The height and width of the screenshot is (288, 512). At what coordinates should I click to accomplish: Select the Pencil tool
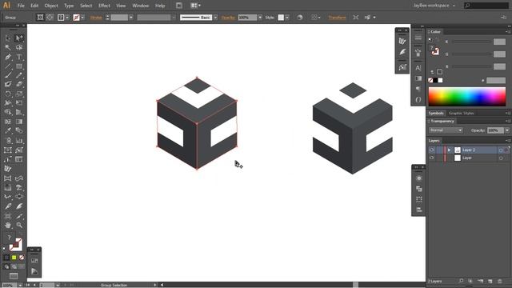click(19, 75)
